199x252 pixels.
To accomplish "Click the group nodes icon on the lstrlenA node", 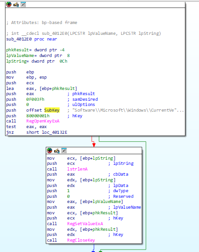I will point(64,151).
